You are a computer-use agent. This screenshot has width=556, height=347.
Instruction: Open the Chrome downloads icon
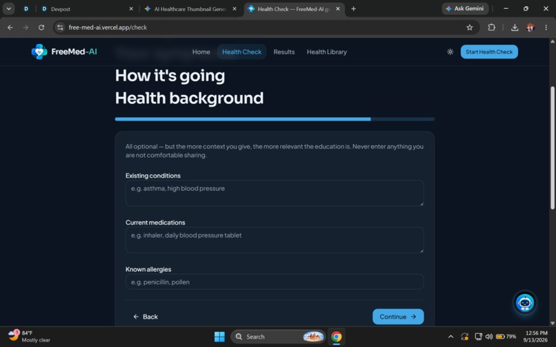515,28
